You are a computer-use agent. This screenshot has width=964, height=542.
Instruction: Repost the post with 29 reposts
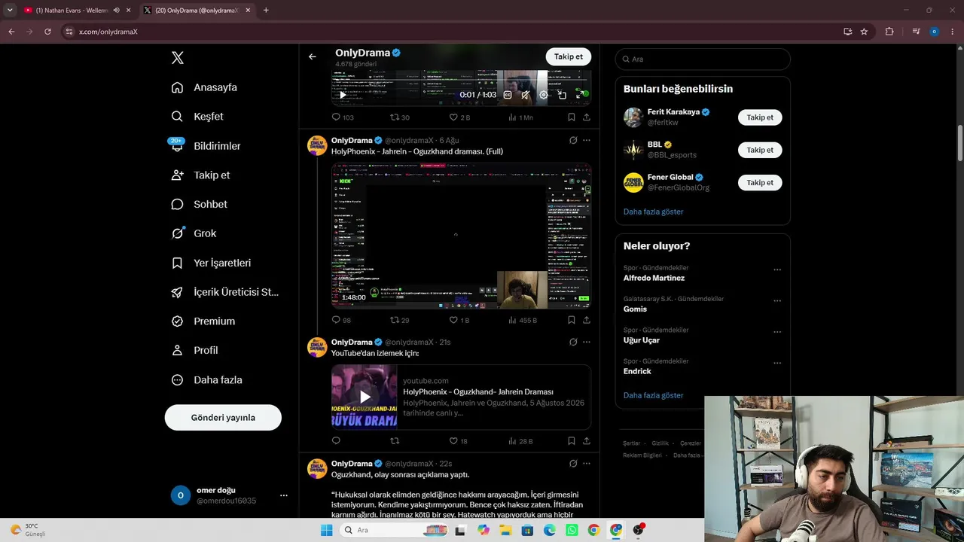pos(400,320)
